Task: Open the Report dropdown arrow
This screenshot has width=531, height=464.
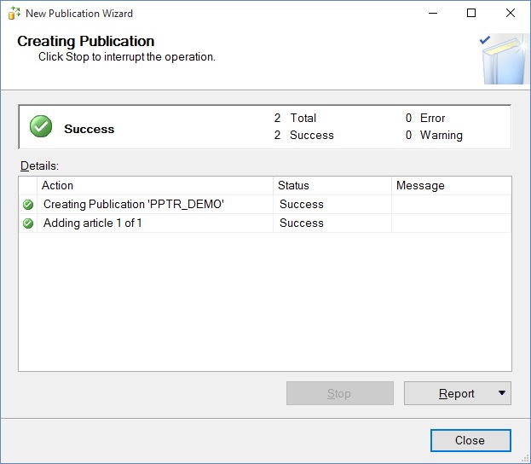Action: (x=502, y=393)
